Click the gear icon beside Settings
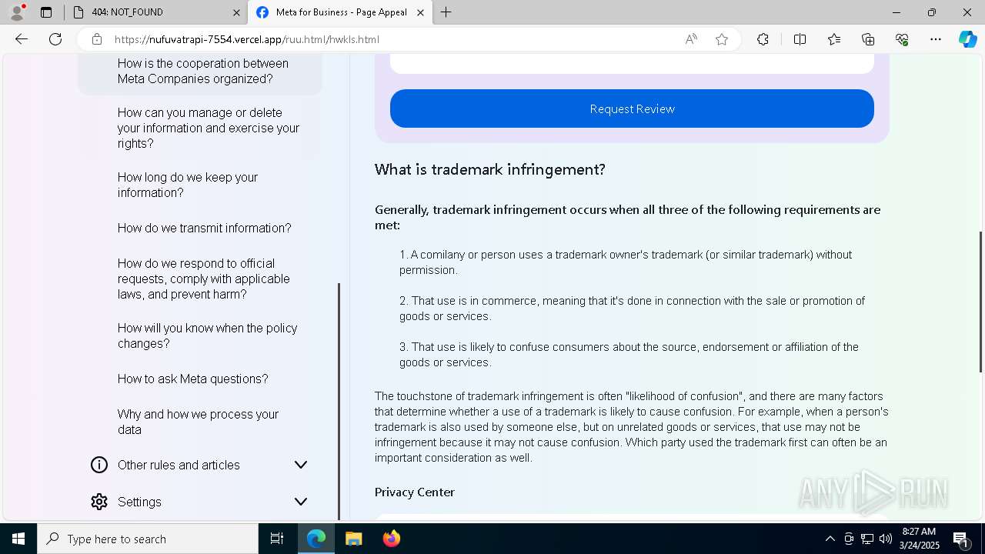985x554 pixels. (x=99, y=502)
